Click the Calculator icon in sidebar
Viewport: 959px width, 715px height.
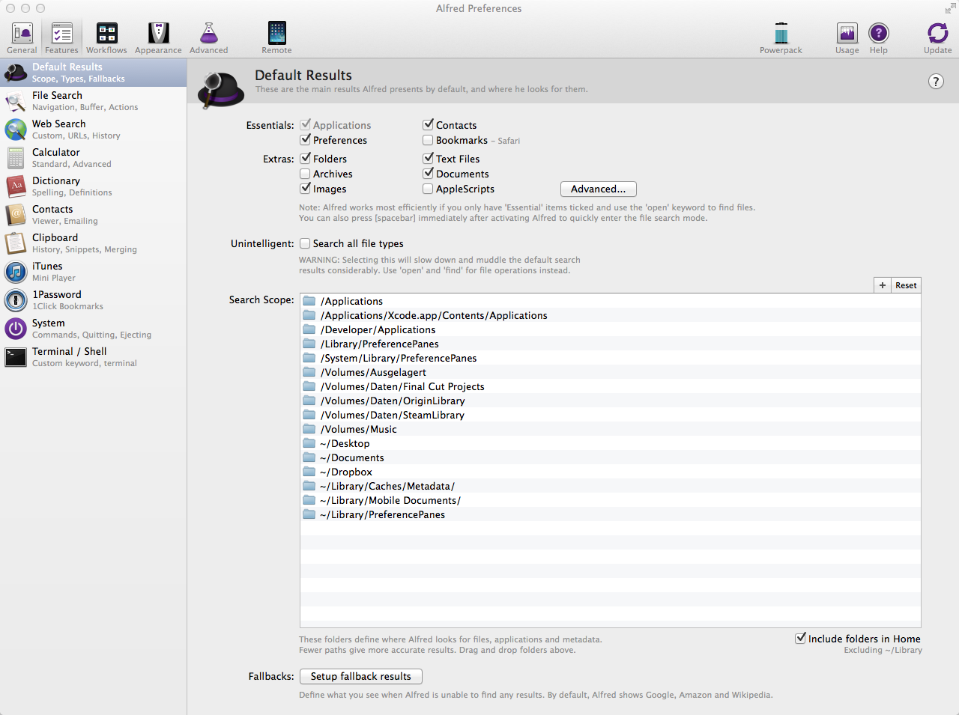16,158
